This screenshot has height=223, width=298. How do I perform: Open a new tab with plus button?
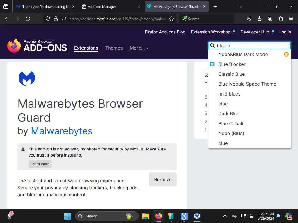215,7
